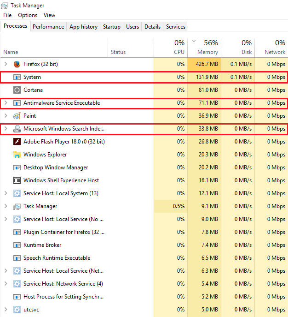
Task: Switch to the Details tab
Action: click(152, 27)
